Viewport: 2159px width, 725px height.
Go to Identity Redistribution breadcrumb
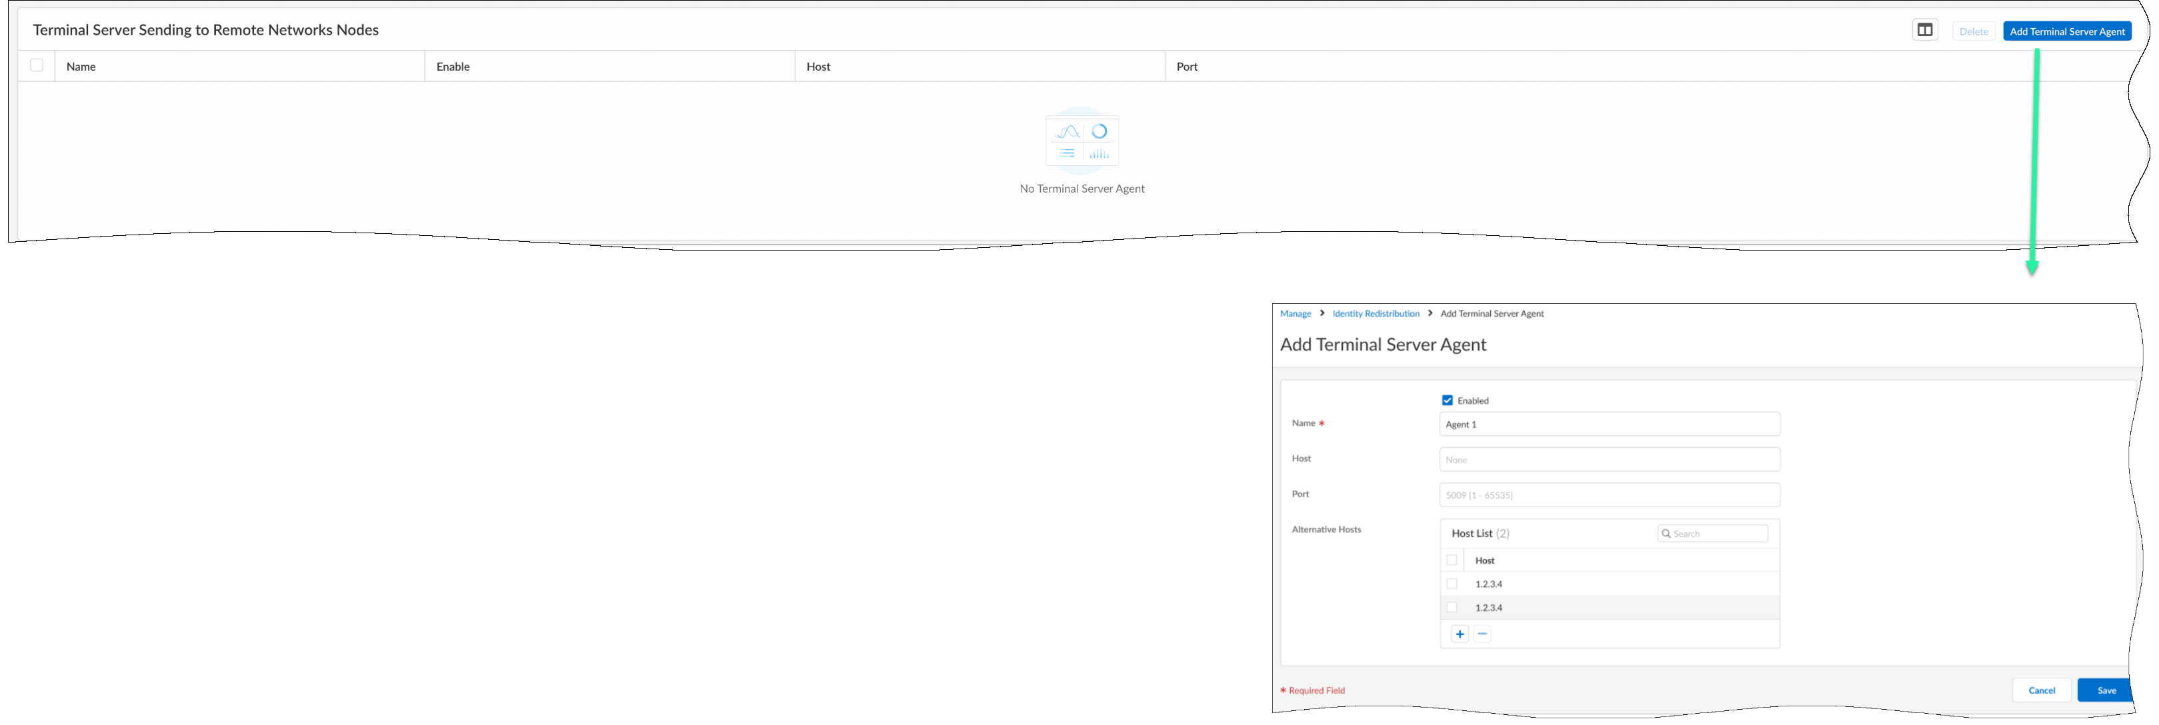point(1376,314)
